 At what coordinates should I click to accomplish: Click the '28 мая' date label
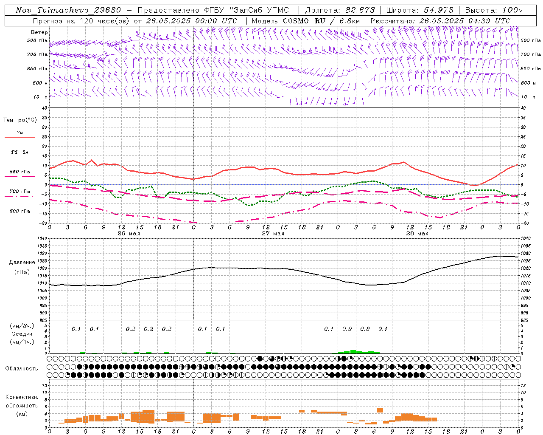point(417,234)
